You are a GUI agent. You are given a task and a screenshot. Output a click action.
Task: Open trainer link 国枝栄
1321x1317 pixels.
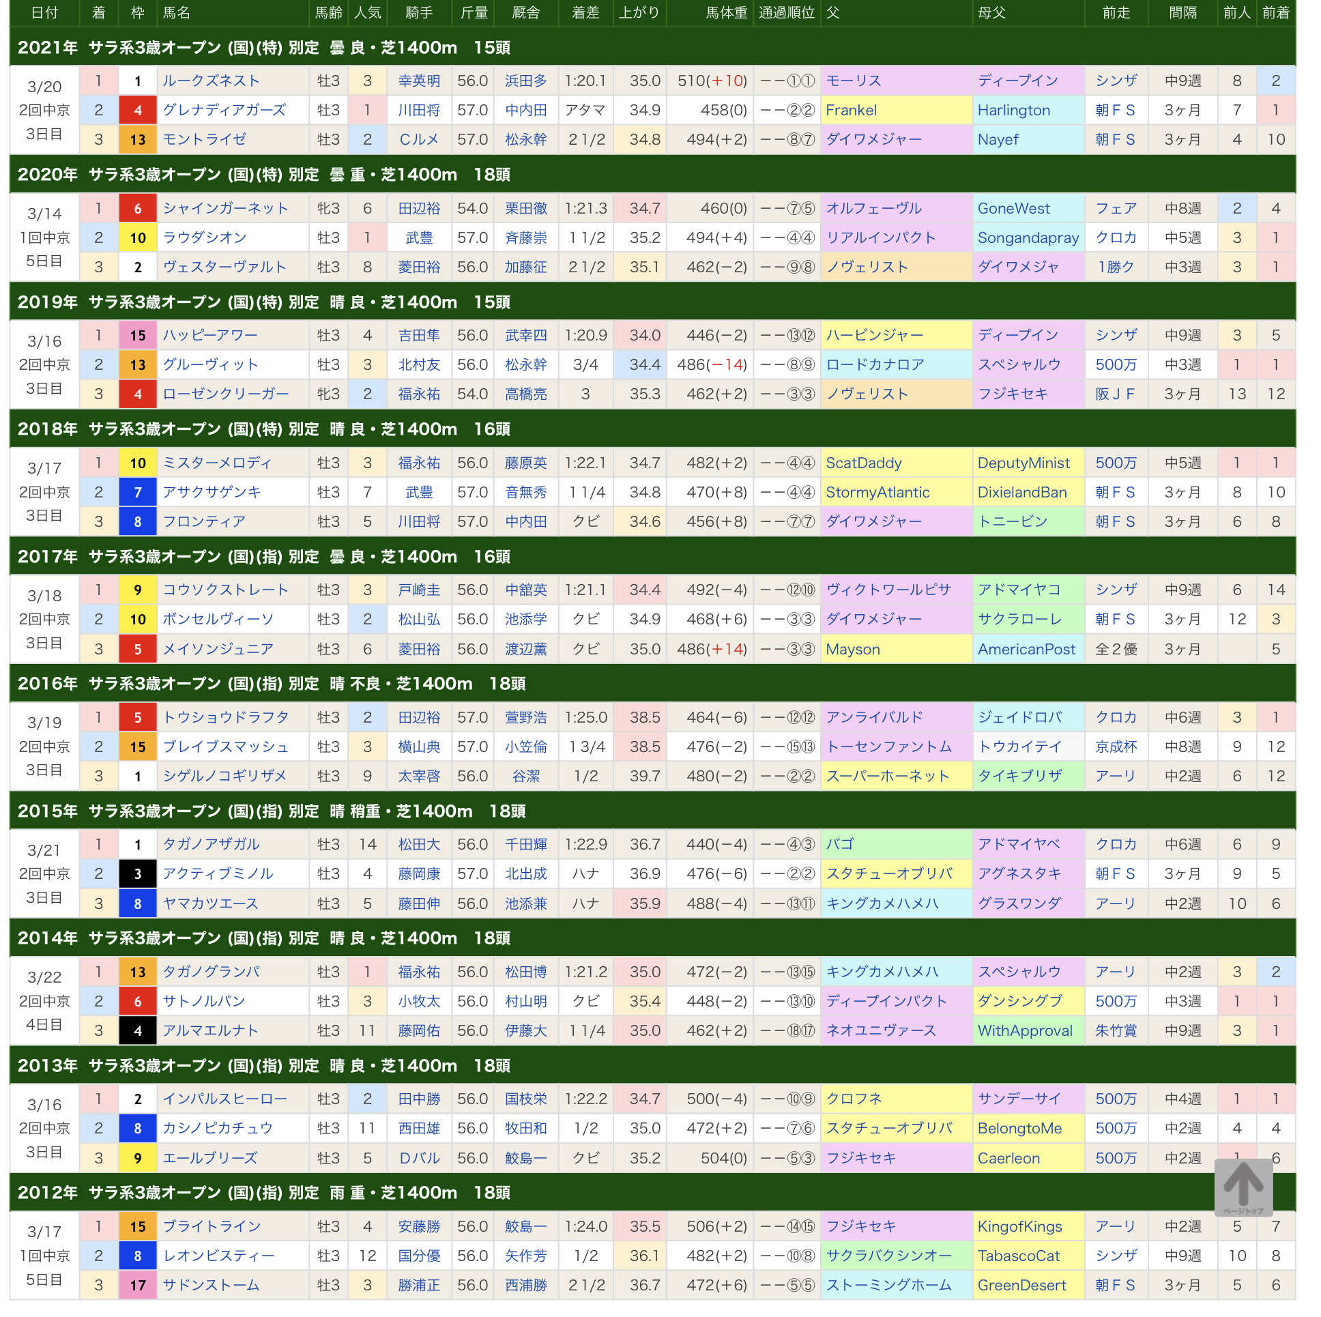coord(526,1099)
